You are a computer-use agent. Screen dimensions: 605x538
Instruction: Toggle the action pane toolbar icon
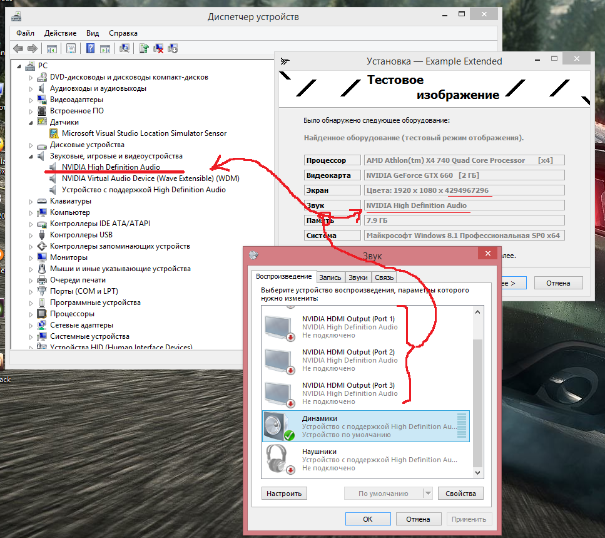tap(105, 49)
